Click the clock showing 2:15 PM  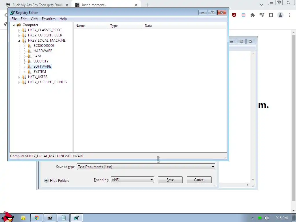[281, 218]
